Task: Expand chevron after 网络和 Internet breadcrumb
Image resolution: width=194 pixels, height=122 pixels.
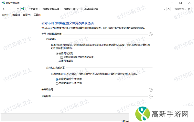Action: point(61,9)
